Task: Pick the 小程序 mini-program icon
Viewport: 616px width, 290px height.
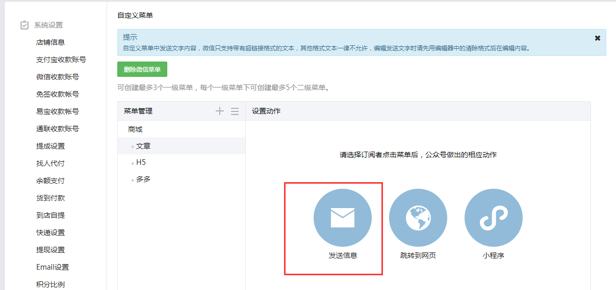Action: (x=493, y=218)
